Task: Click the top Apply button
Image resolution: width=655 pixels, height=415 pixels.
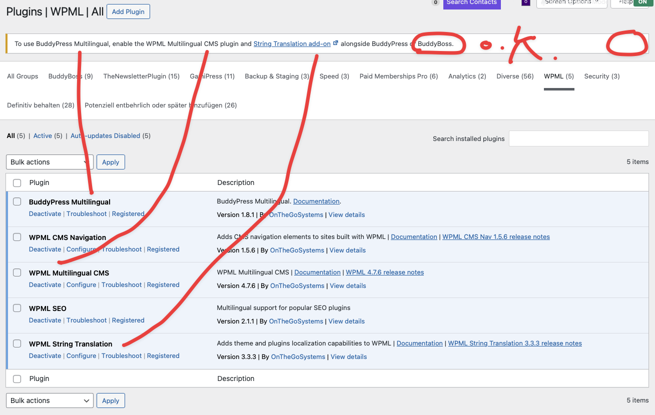Action: 111,162
